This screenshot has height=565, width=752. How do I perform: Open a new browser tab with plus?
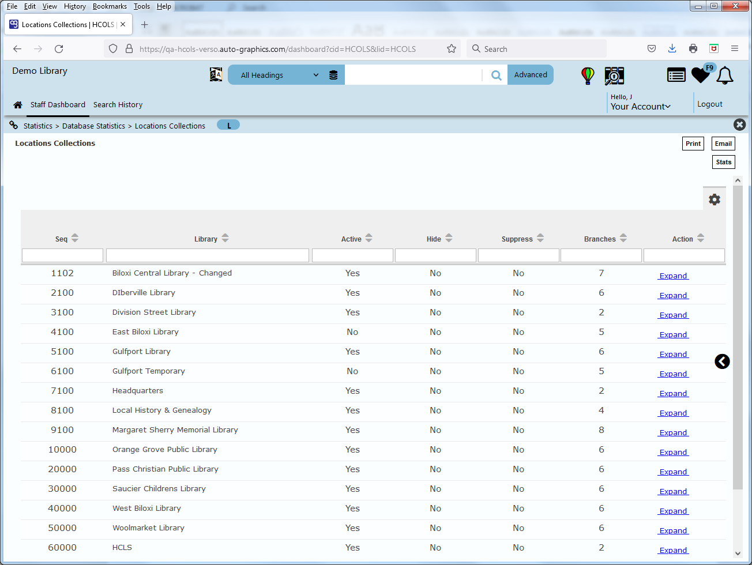click(145, 25)
